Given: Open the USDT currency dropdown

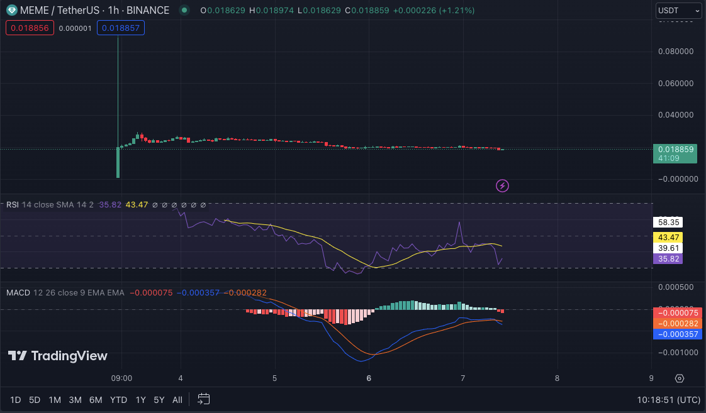Looking at the screenshot, I should (x=678, y=11).
